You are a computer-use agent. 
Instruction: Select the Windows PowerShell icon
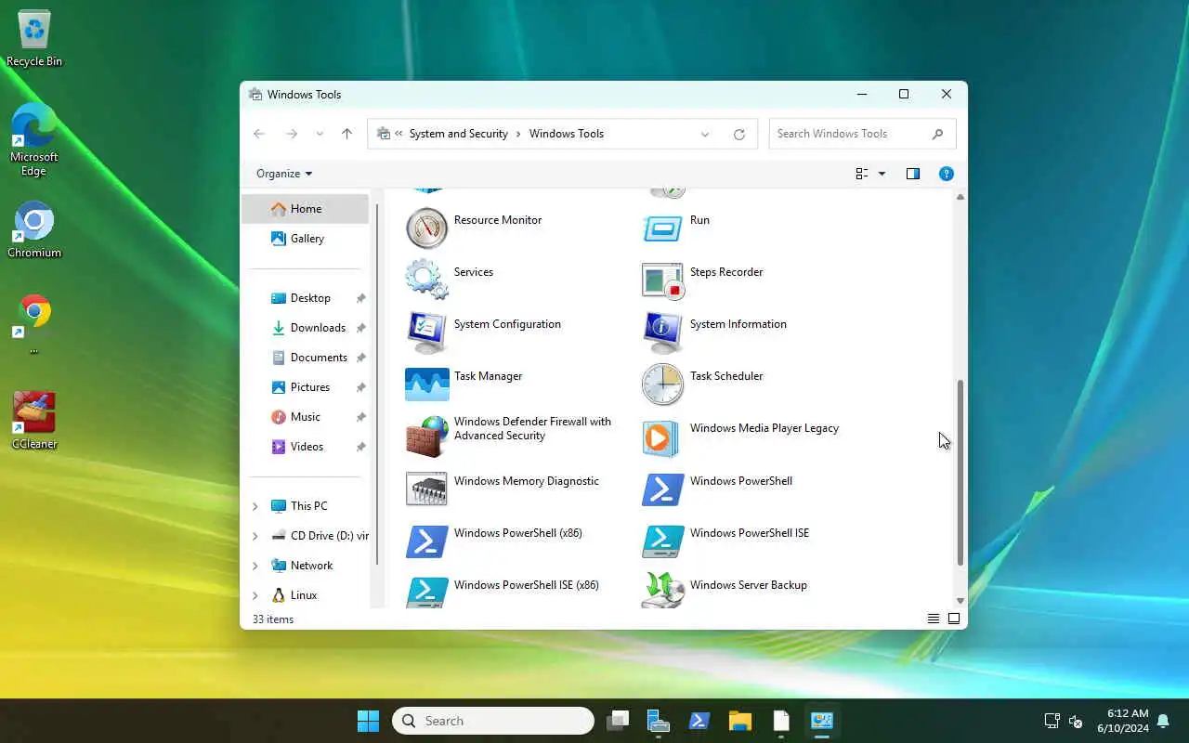pyautogui.click(x=663, y=489)
